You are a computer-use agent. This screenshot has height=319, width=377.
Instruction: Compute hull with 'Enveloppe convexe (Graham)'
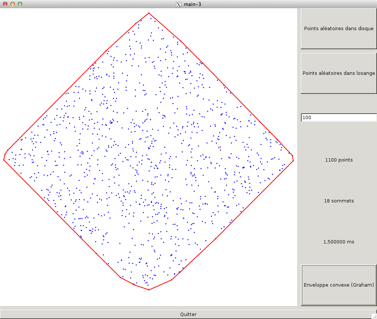pyautogui.click(x=338, y=285)
